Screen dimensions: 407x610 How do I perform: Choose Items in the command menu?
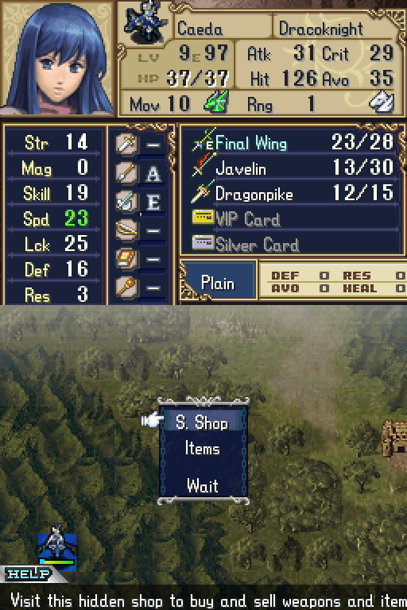202,449
